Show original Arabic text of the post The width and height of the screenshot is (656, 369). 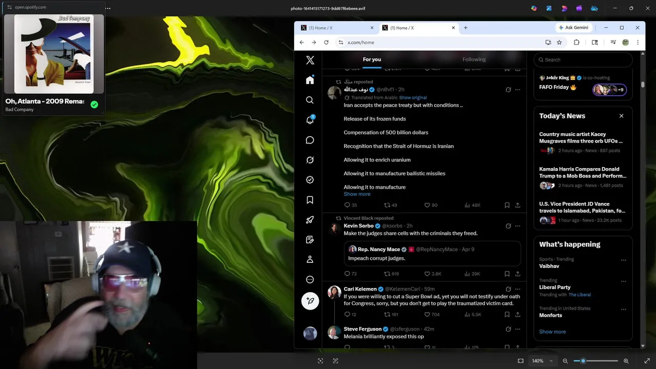click(413, 97)
